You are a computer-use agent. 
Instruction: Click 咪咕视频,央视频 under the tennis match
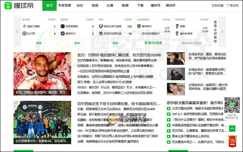click(x=191, y=43)
